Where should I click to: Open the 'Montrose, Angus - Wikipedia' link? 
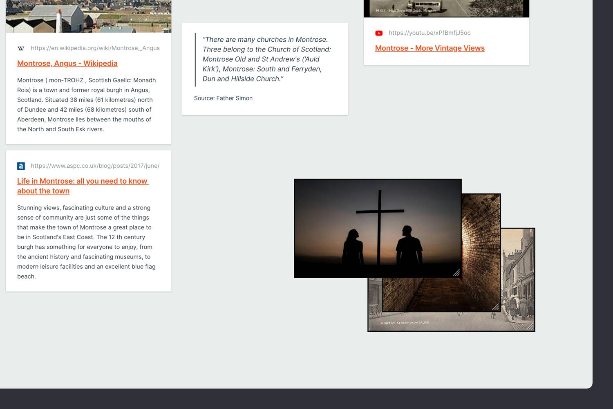pos(67,63)
